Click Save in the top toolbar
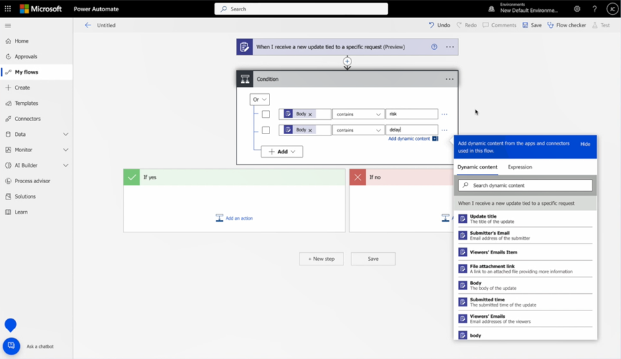This screenshot has width=621, height=359. click(x=532, y=25)
